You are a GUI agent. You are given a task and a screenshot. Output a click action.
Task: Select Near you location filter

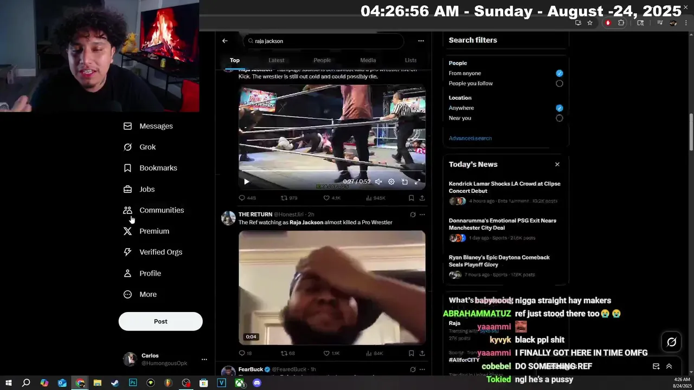(x=559, y=118)
